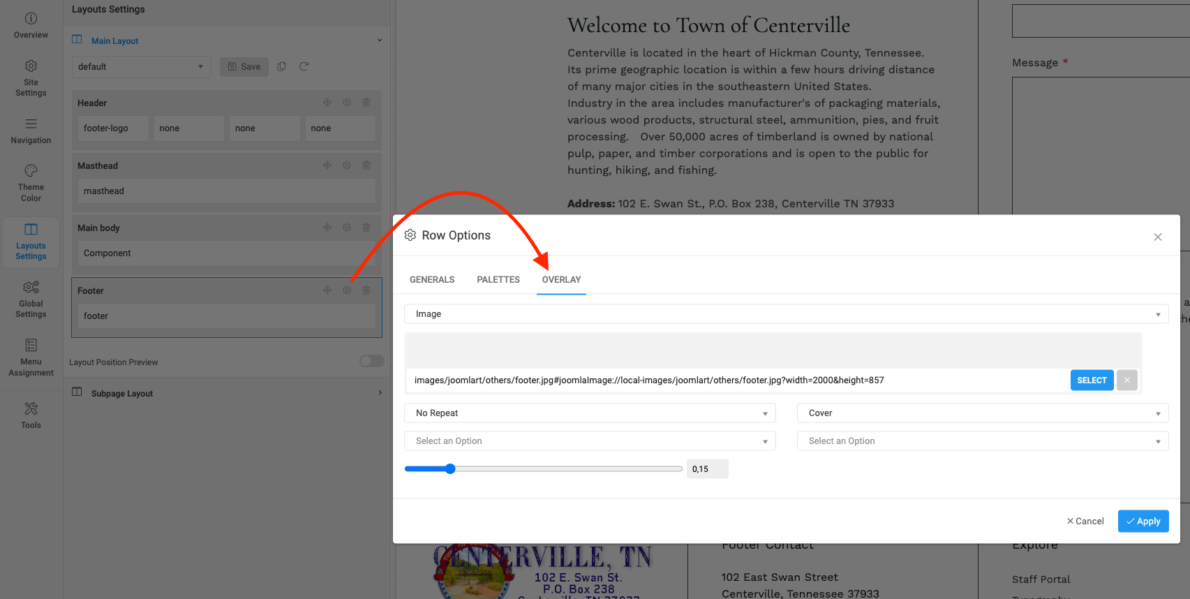
Task: Click the opacity value field showing 0,15
Action: 708,469
